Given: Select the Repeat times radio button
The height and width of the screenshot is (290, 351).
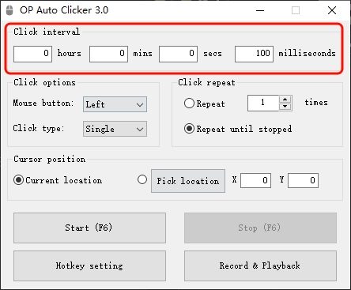Looking at the screenshot, I should 189,104.
